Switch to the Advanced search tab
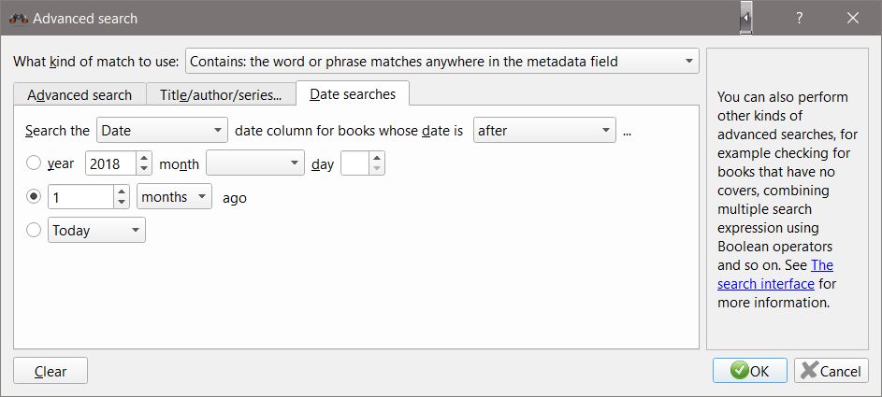 pyautogui.click(x=80, y=94)
